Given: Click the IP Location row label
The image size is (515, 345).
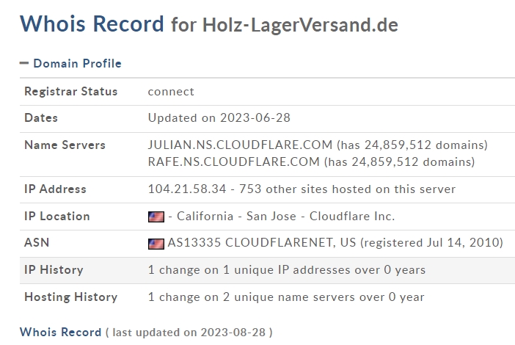Looking at the screenshot, I should [x=56, y=217].
